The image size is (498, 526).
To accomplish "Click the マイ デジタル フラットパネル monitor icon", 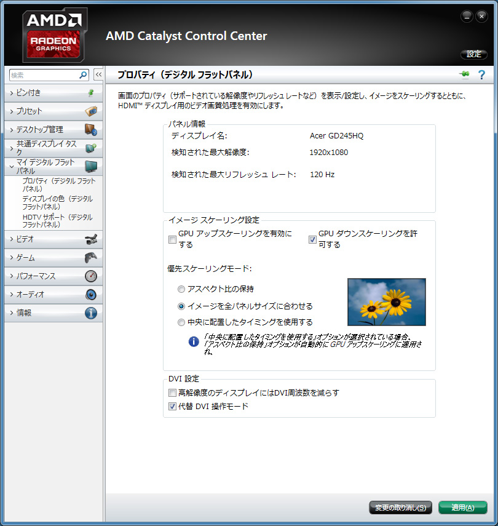I will (91, 166).
